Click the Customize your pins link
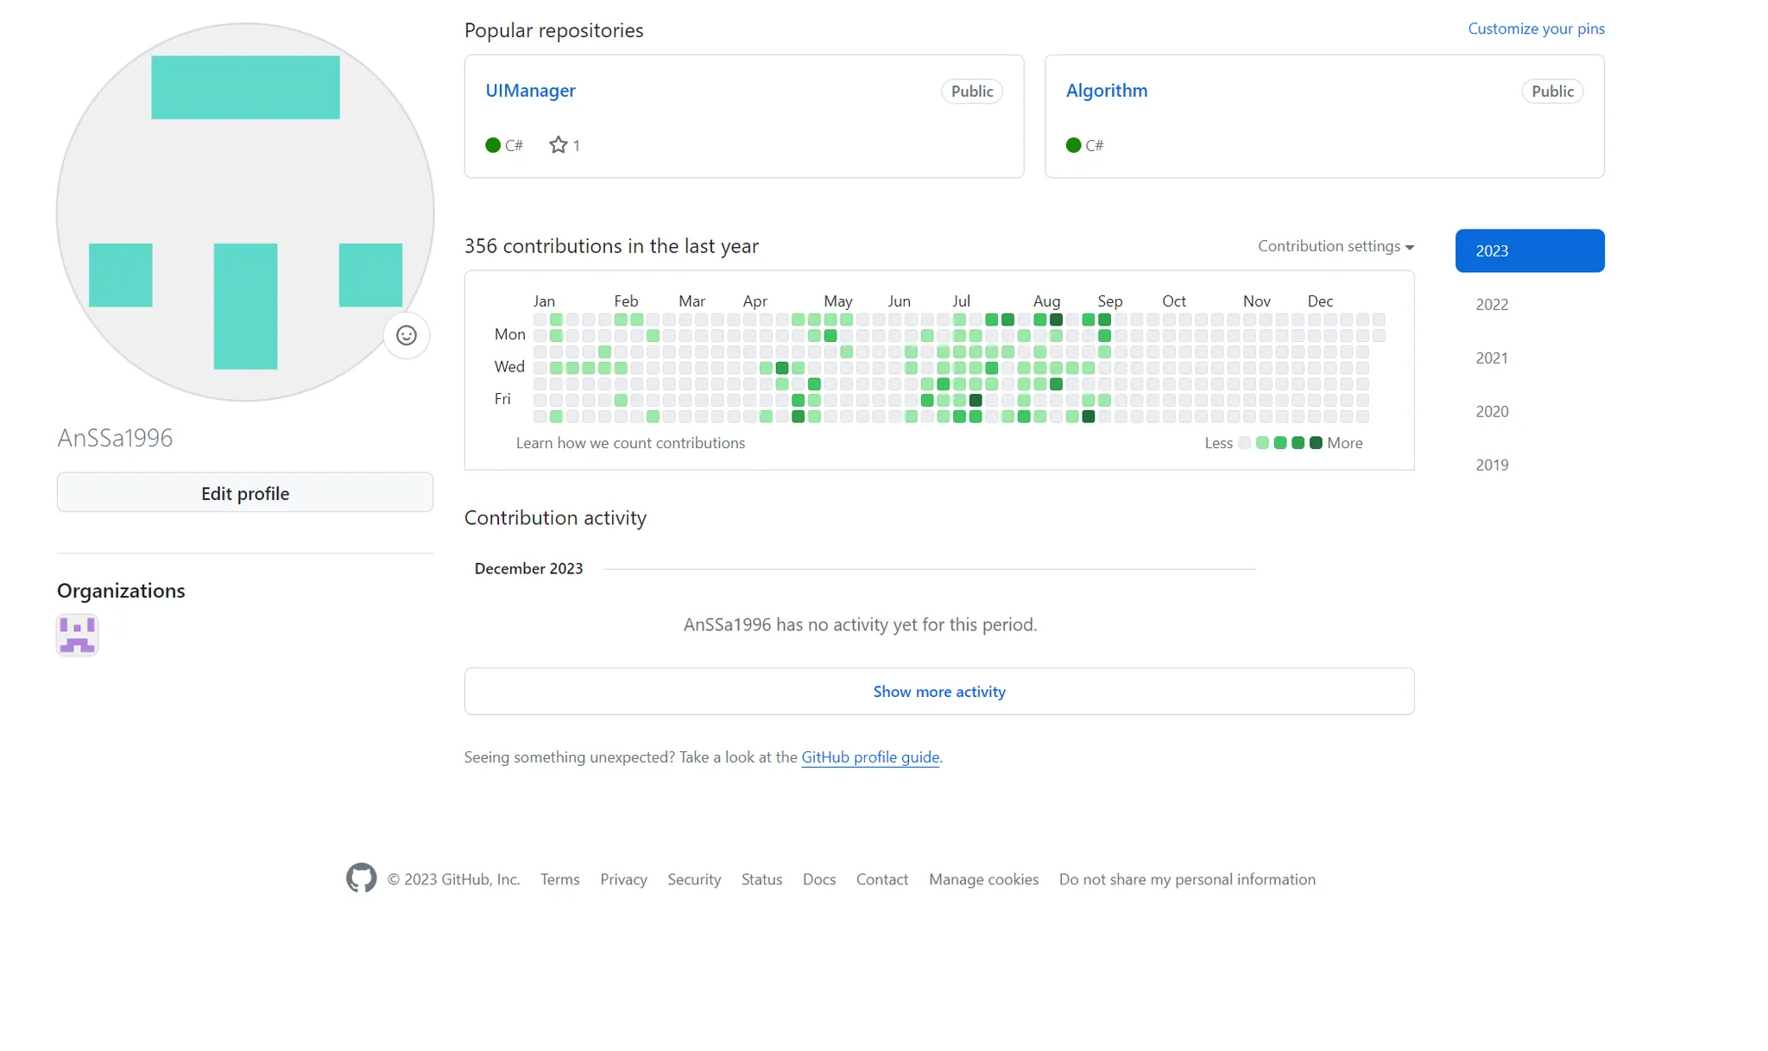1768x1051 pixels. 1536,28
